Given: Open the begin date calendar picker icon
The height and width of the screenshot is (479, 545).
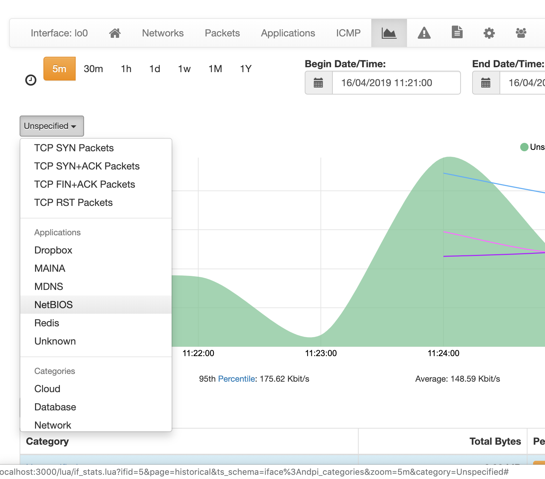Looking at the screenshot, I should 318,83.
